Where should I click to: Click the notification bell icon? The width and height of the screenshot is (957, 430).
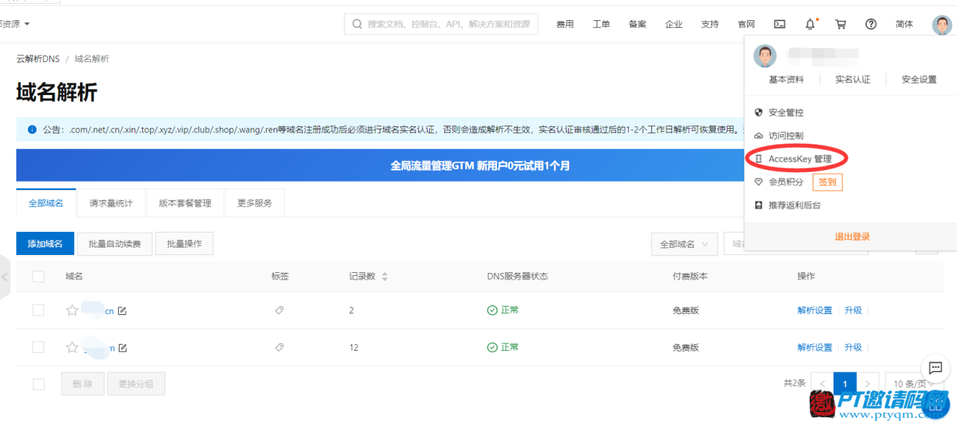[810, 24]
